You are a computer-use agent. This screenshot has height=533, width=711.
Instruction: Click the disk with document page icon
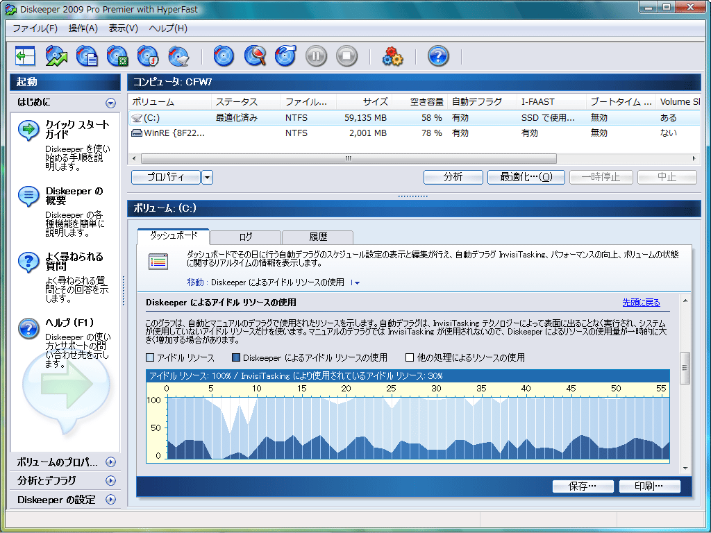click(x=87, y=56)
